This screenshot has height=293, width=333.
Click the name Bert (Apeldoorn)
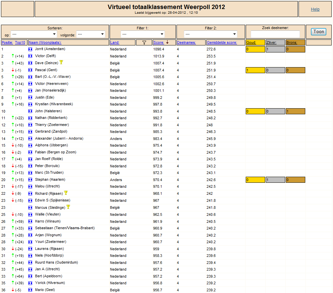[48, 276]
